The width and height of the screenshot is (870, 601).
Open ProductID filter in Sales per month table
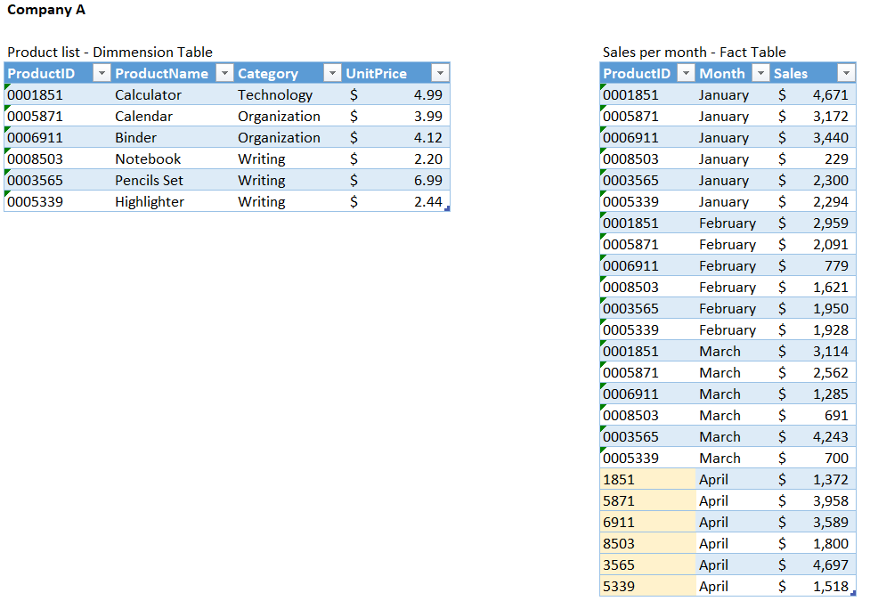(x=685, y=73)
